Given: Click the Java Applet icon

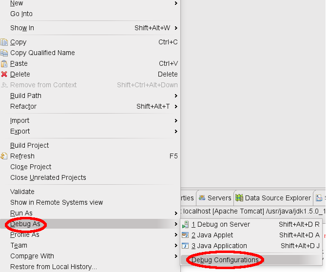Looking at the screenshot, I should [185, 235].
